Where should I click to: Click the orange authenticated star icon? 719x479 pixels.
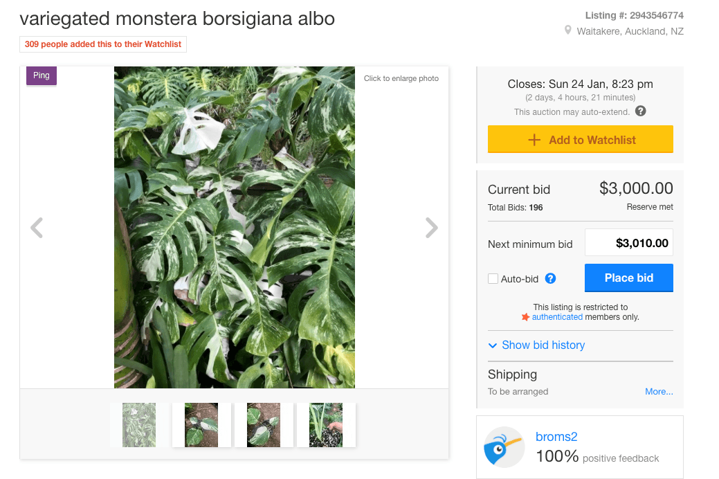click(525, 317)
